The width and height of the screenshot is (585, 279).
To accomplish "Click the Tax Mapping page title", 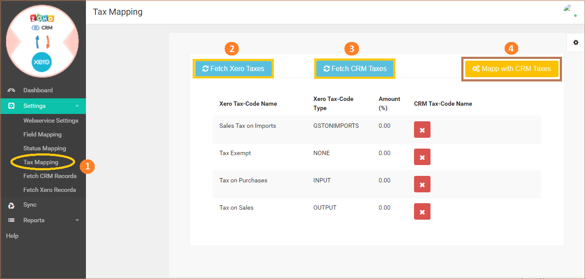I will (118, 12).
